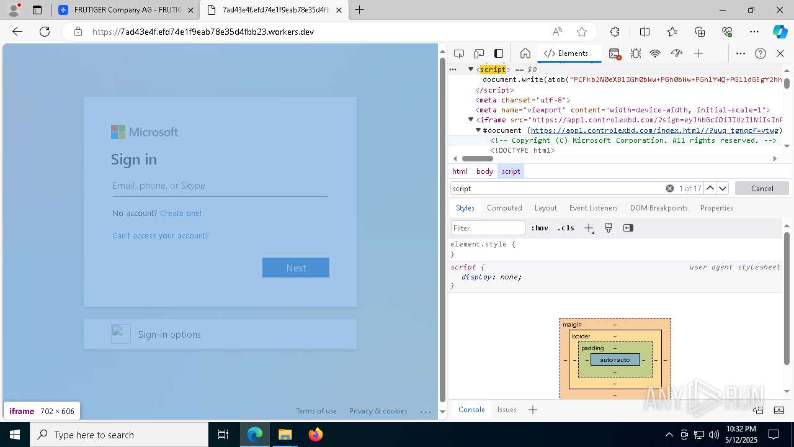Viewport: 794px width, 447px height.
Task: Select the body breadcrumb
Action: point(484,171)
